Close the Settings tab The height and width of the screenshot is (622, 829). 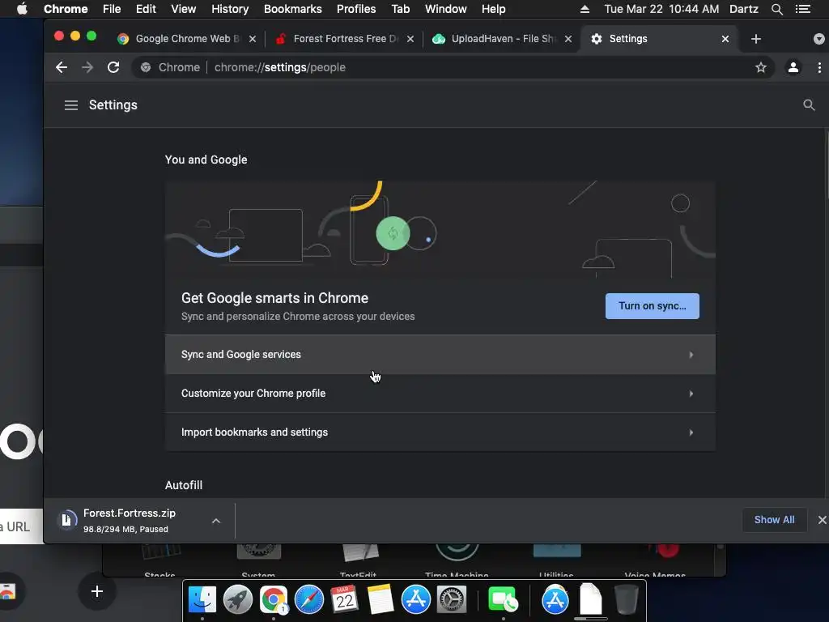[x=725, y=39]
